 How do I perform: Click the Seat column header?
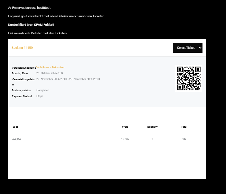15,127
